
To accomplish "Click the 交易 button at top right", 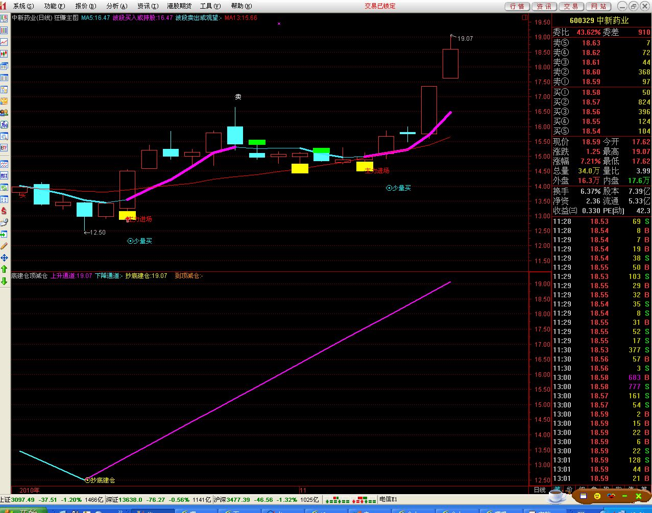I will [571, 6].
